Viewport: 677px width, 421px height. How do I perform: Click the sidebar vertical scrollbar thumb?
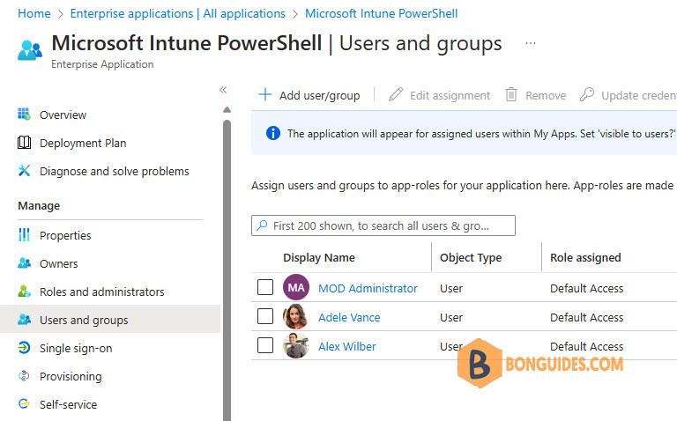point(227,270)
